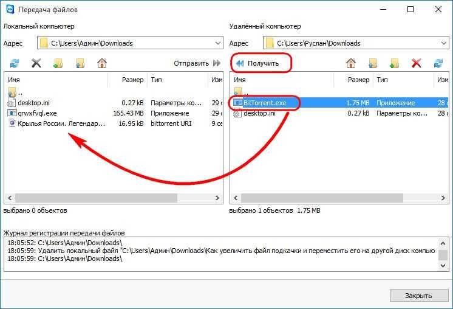The height and width of the screenshot is (309, 453).
Task: Select desktop.ini in the local list
Action: tap(29, 103)
